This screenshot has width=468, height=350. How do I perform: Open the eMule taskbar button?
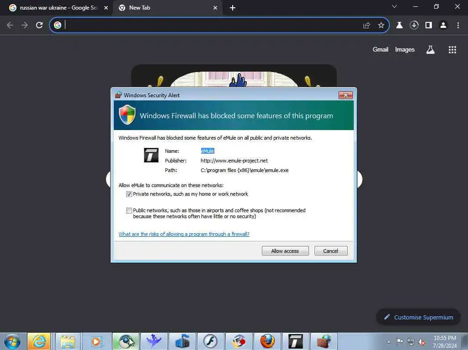(x=296, y=341)
